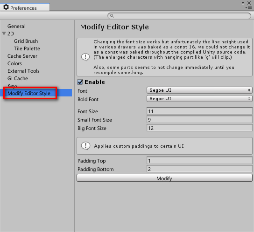Click 'Applies custom paddings to certain UI' text

click(x=139, y=146)
